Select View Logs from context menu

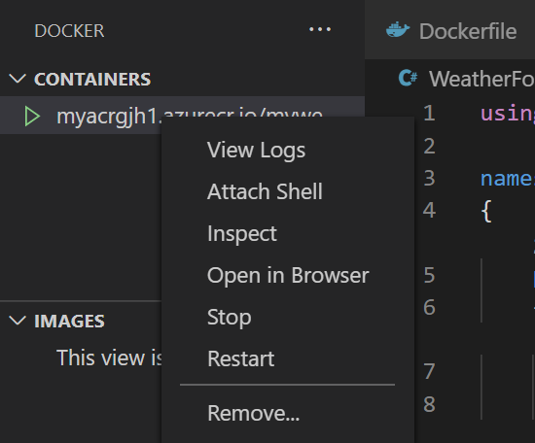[256, 151]
